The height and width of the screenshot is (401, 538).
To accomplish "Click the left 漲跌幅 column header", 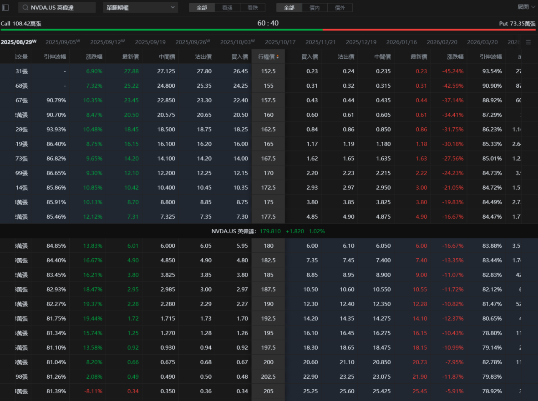I will (x=94, y=57).
